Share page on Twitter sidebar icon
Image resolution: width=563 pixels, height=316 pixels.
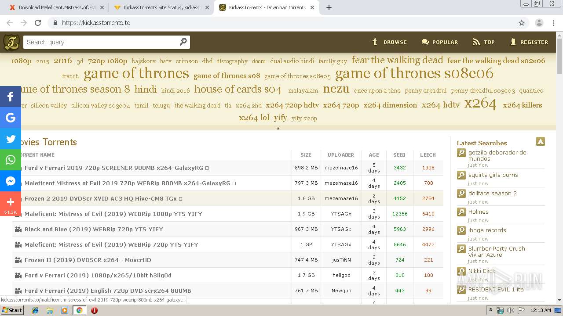[11, 139]
